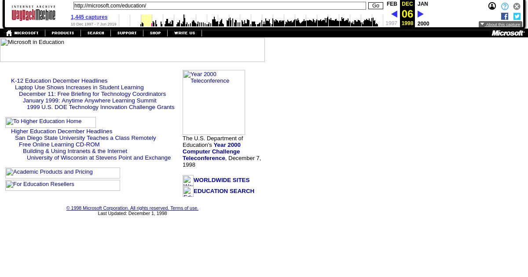
Task: Open University of Wisconsin at Stevens Point link
Action: pyautogui.click(x=99, y=158)
